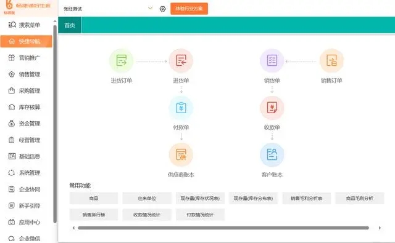
Task: Switch to the 首页 tab
Action: [70, 25]
